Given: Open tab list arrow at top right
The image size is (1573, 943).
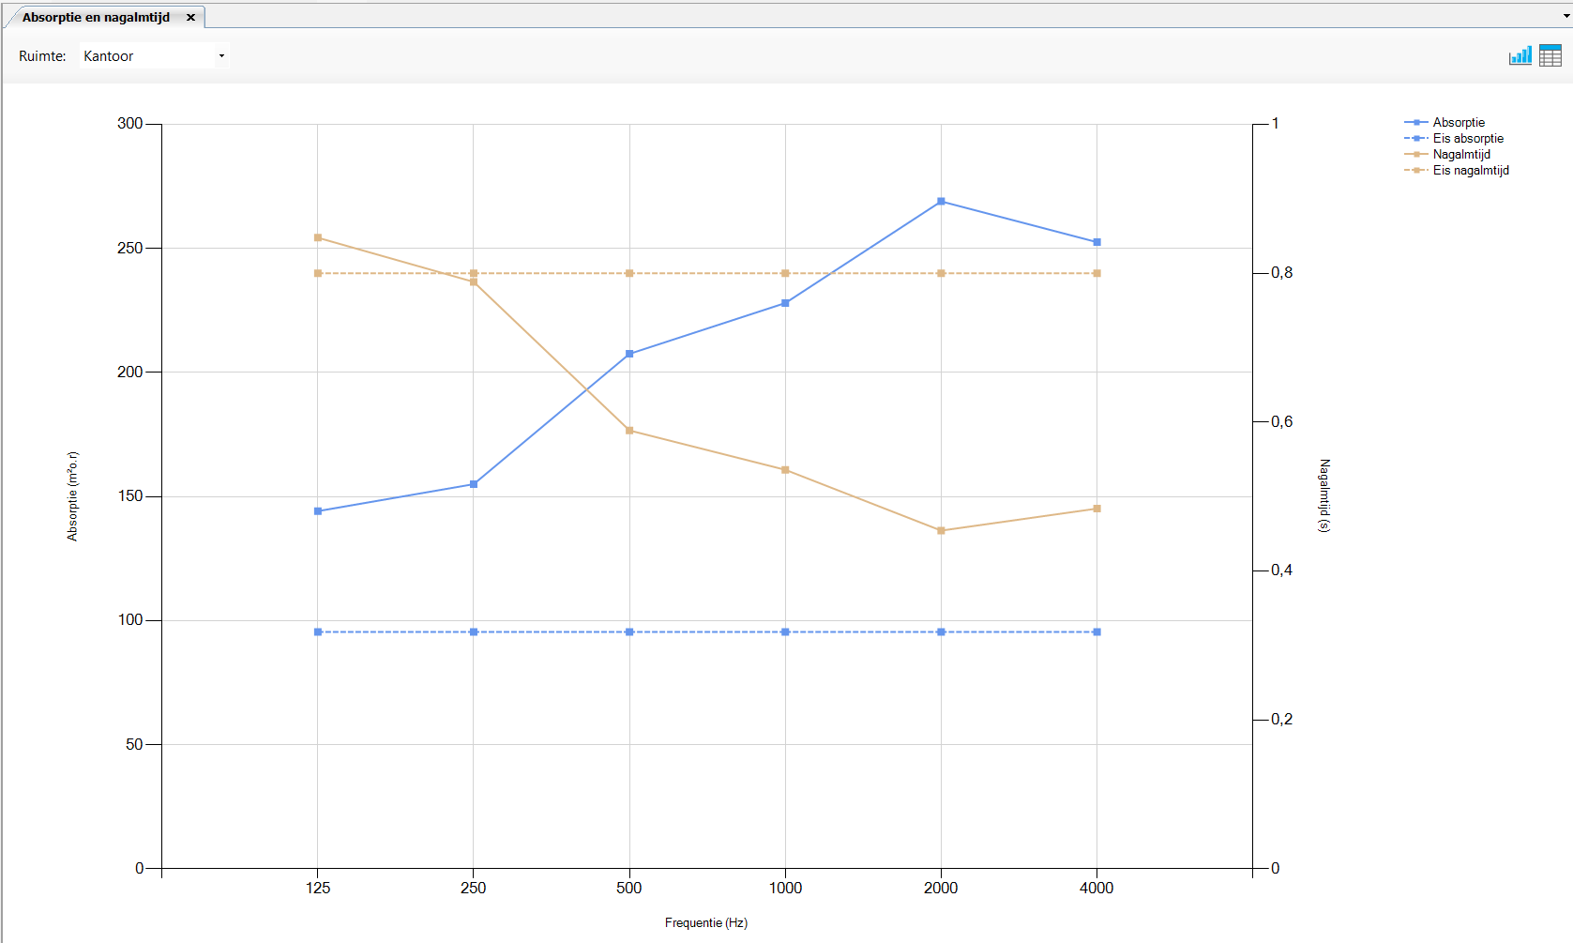Looking at the screenshot, I should tap(1565, 17).
